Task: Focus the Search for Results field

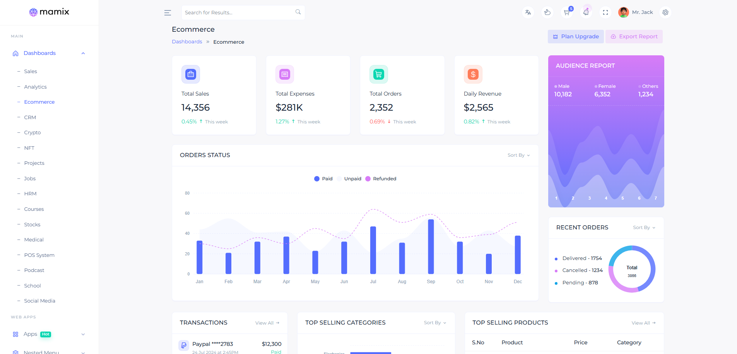Action: point(243,12)
